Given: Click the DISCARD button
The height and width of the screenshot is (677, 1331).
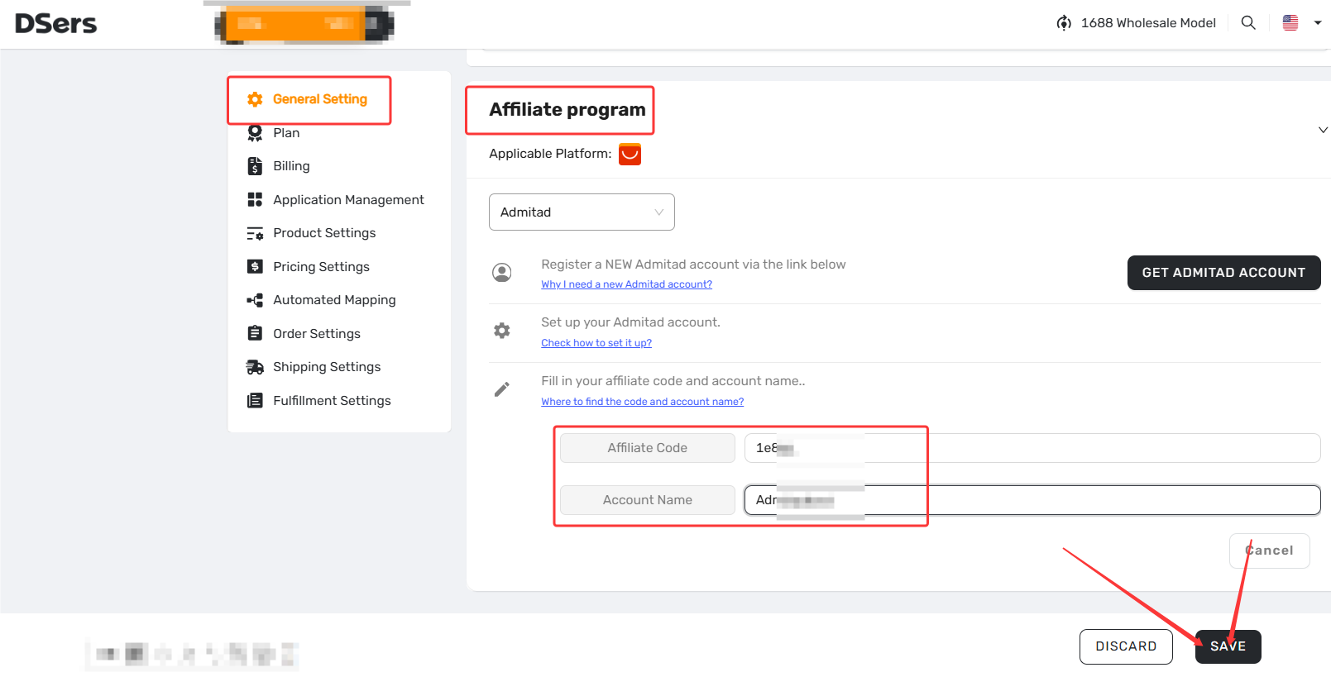Looking at the screenshot, I should (x=1126, y=646).
